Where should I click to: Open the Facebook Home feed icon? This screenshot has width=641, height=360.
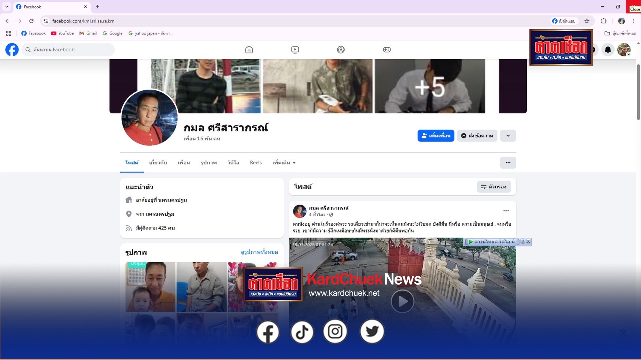[x=249, y=49]
